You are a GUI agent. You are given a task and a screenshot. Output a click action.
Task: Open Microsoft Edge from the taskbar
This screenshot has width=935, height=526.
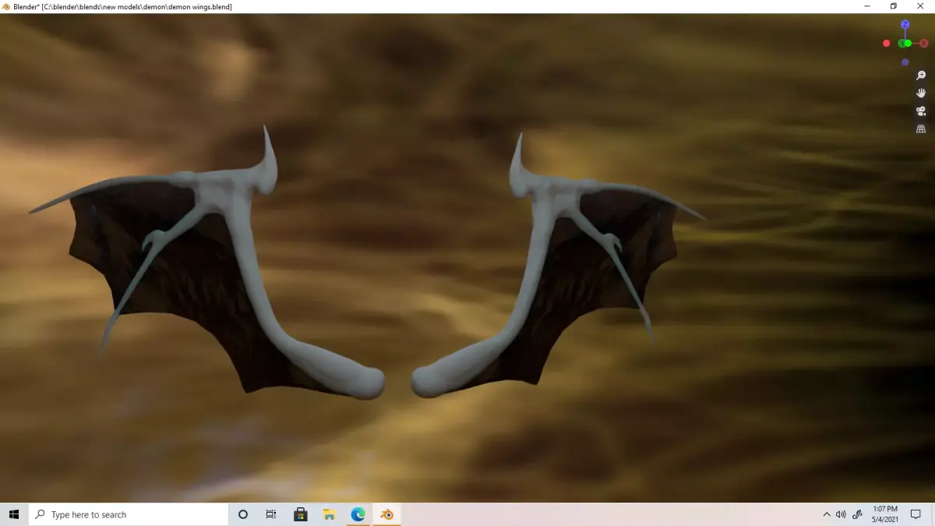point(358,514)
